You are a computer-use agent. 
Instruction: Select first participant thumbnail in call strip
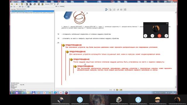click(60, 100)
